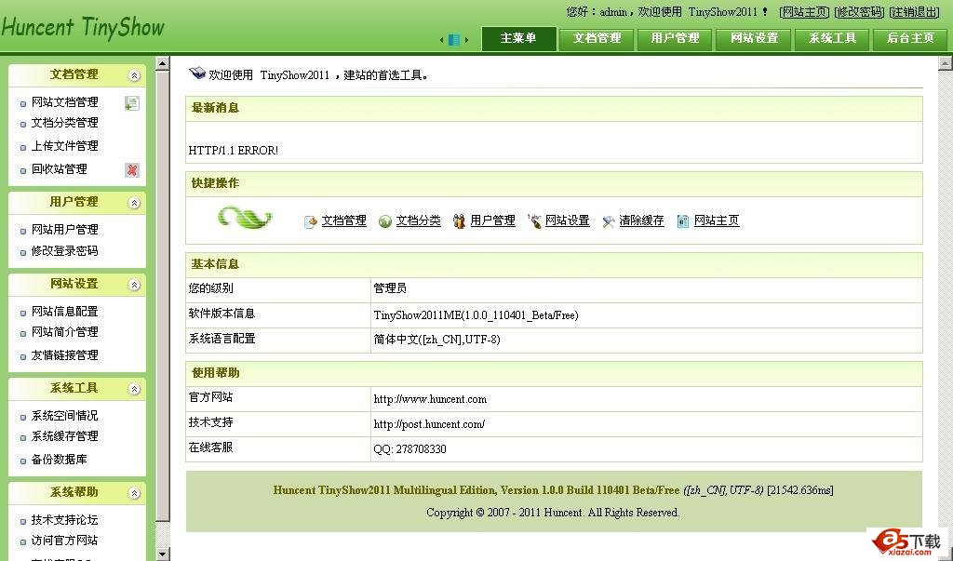Image resolution: width=953 pixels, height=561 pixels.
Task: Click the [注销退出] logout link
Action: pyautogui.click(x=915, y=12)
